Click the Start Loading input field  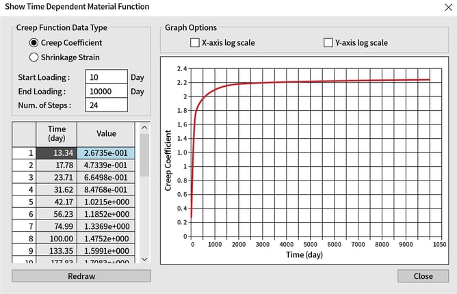click(106, 77)
